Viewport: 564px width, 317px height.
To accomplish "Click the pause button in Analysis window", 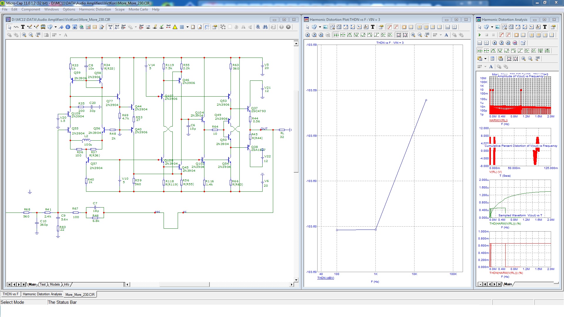I will (x=493, y=35).
